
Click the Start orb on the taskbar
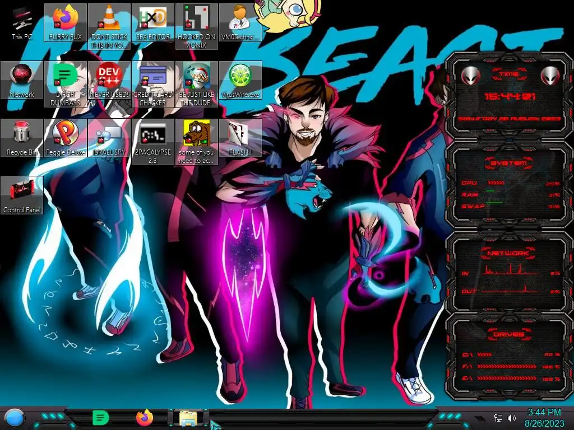click(15, 418)
